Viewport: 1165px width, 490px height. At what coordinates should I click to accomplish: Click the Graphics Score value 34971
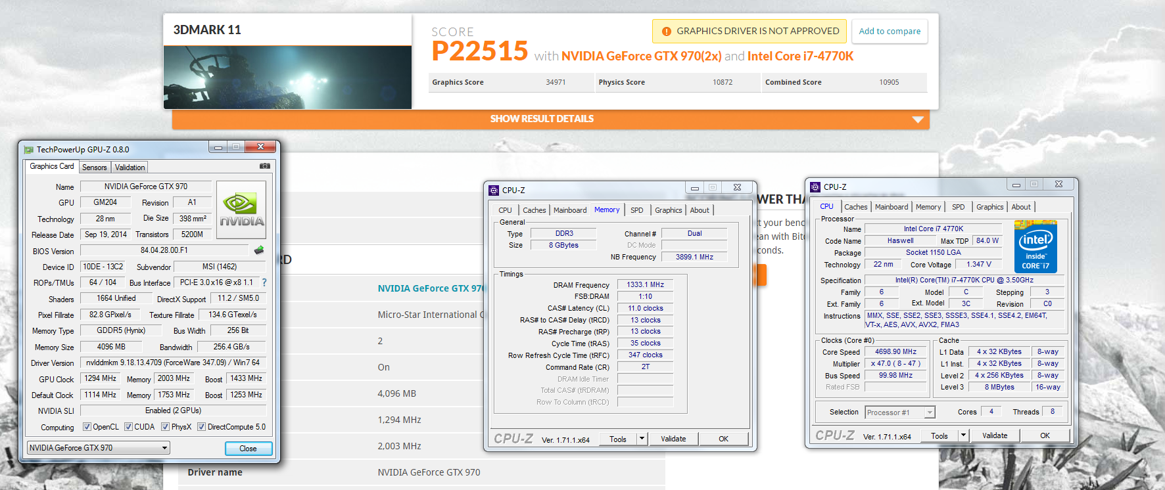click(x=556, y=83)
